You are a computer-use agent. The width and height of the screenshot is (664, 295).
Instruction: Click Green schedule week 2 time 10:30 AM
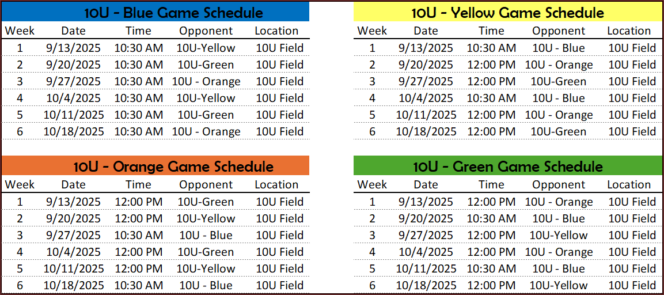click(491, 219)
